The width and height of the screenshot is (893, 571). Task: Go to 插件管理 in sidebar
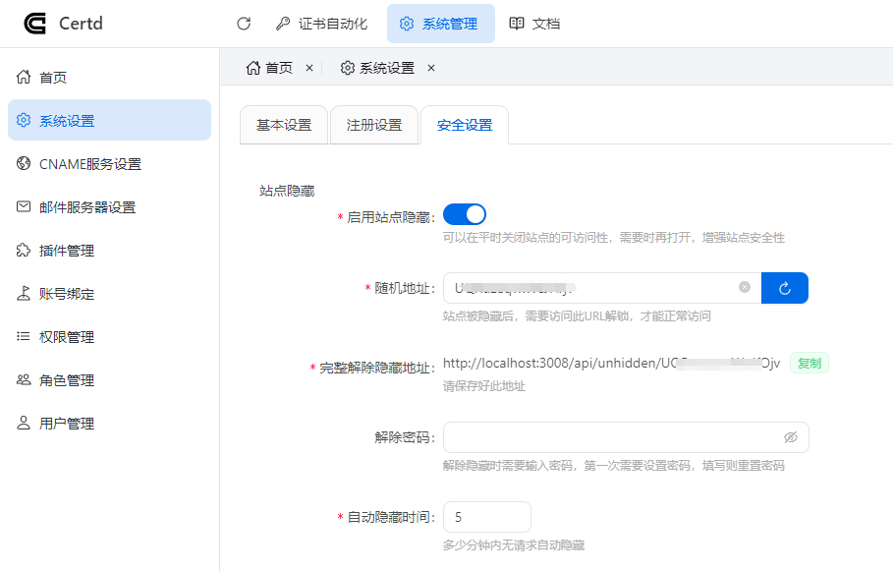[x=67, y=251]
